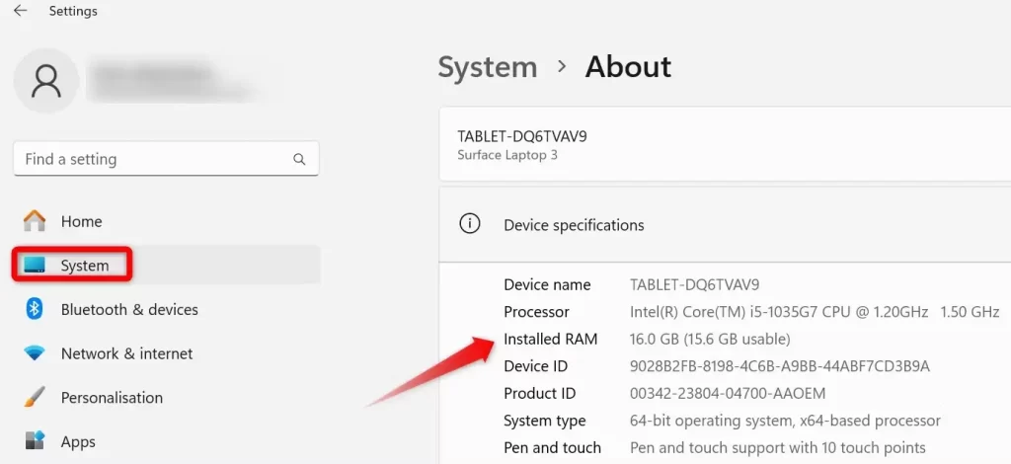Click the Personalisation paintbrush icon
The image size is (1011, 464).
[35, 398]
